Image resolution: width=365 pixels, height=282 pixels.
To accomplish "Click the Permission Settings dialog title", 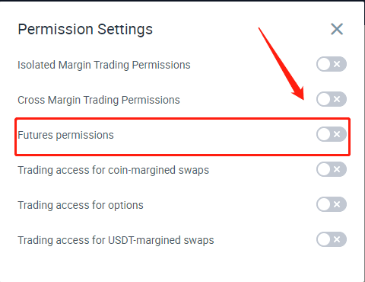I will point(85,30).
